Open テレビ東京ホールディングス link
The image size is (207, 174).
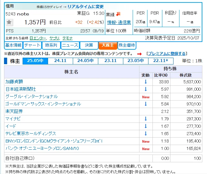(x=31, y=134)
